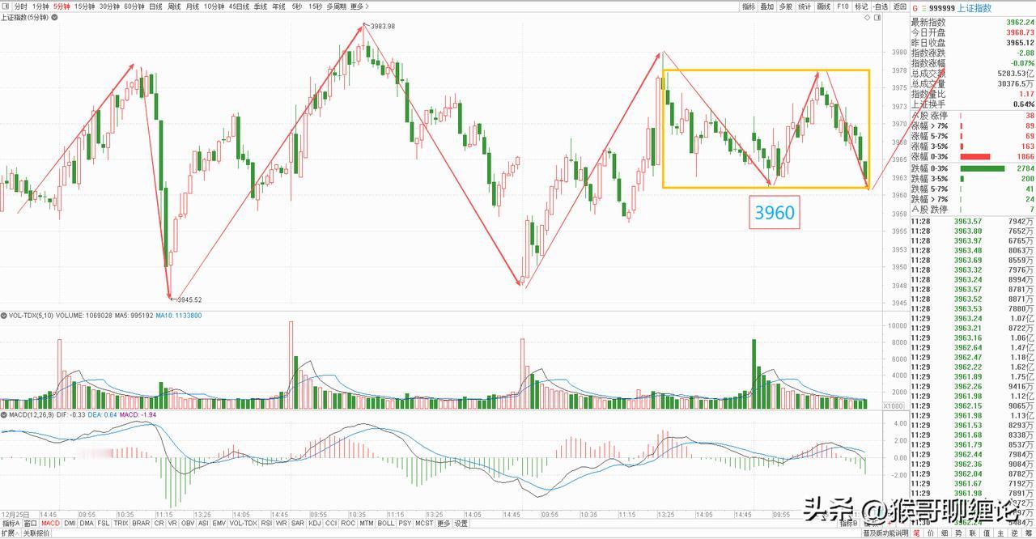Click the 窗口 window option

30,524
